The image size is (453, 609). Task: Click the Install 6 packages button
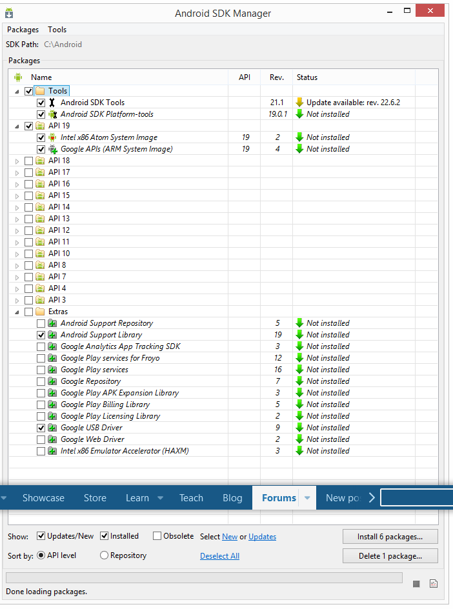tap(390, 536)
